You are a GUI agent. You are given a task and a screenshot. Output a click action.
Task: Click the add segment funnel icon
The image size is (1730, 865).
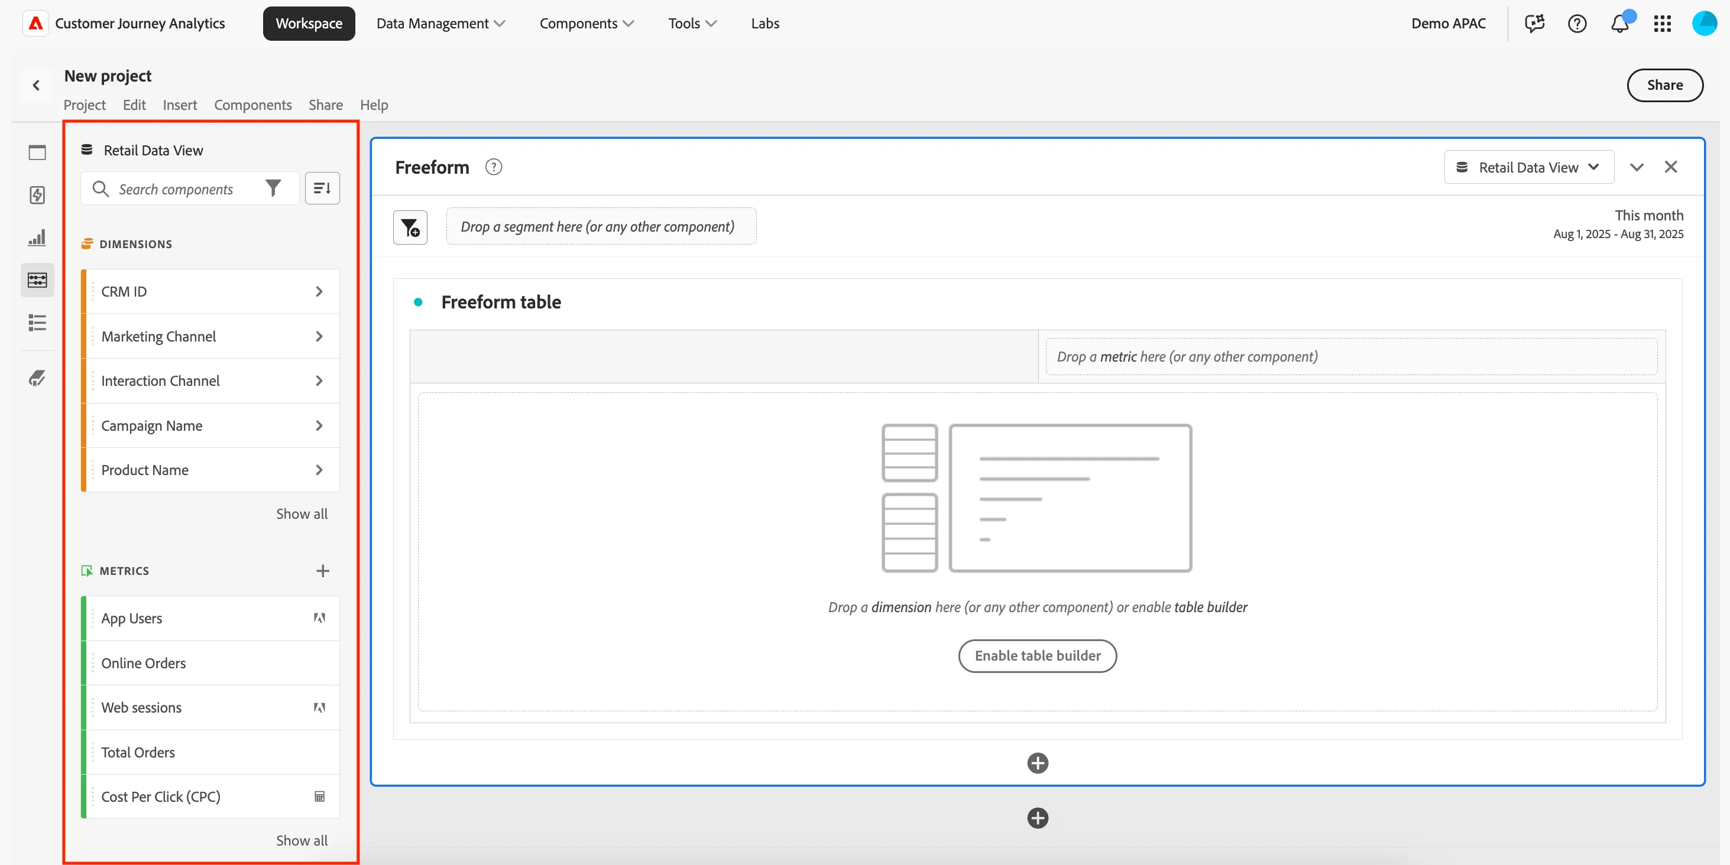(410, 227)
